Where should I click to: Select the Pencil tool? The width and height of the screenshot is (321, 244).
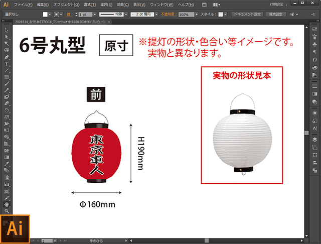(7, 90)
